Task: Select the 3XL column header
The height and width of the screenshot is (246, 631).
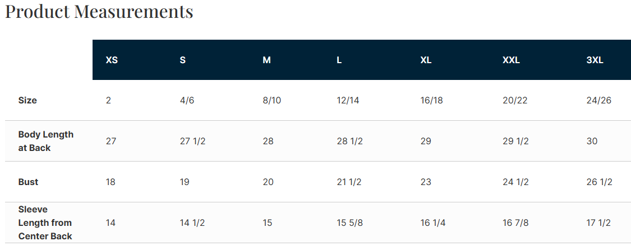Action: [x=595, y=60]
